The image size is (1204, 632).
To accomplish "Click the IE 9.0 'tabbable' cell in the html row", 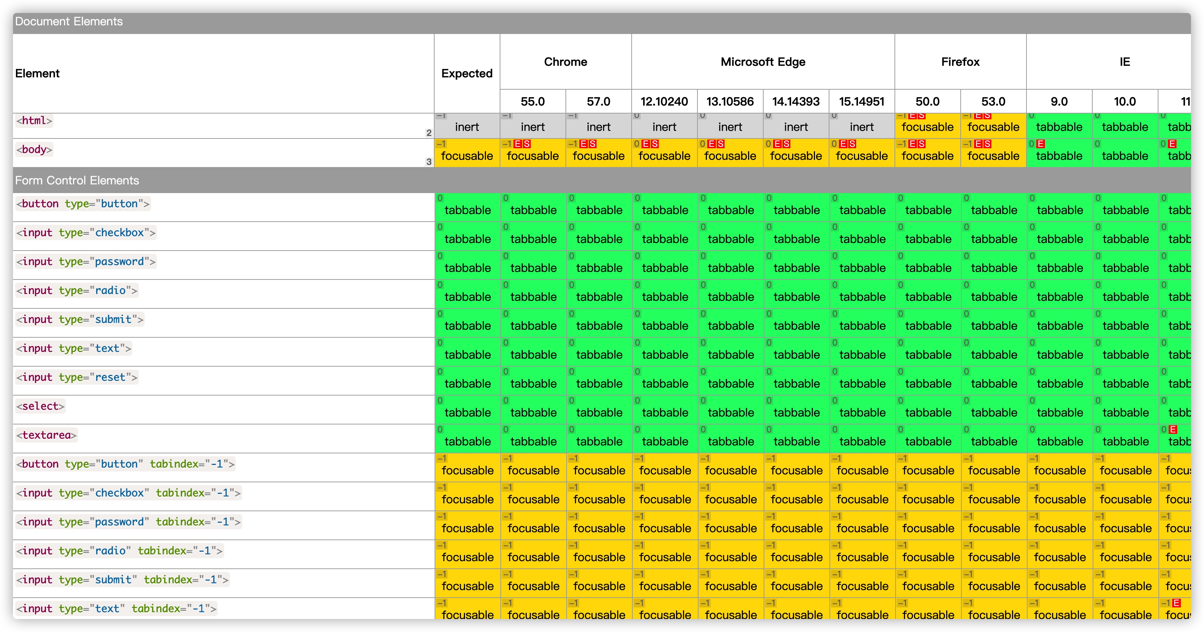I will pos(1059,126).
